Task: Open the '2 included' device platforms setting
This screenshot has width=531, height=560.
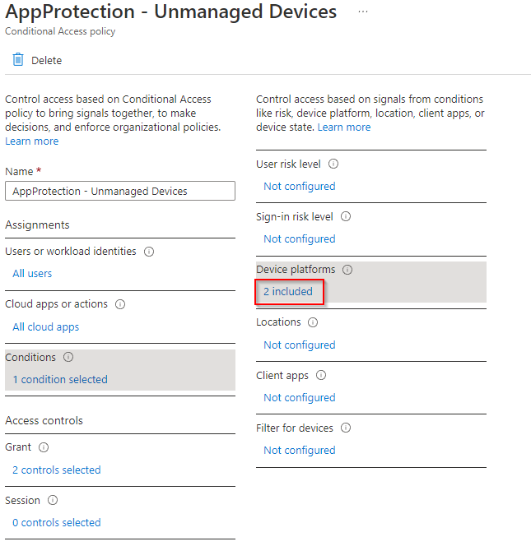Action: click(x=288, y=291)
